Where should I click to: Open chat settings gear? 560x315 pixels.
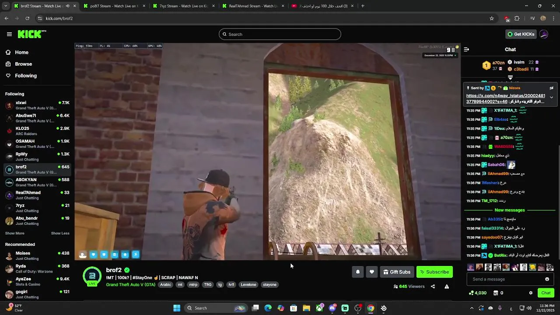coord(531,293)
